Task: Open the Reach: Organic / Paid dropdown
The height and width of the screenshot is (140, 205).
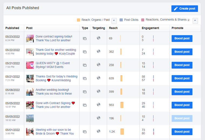Action: [x=114, y=20]
